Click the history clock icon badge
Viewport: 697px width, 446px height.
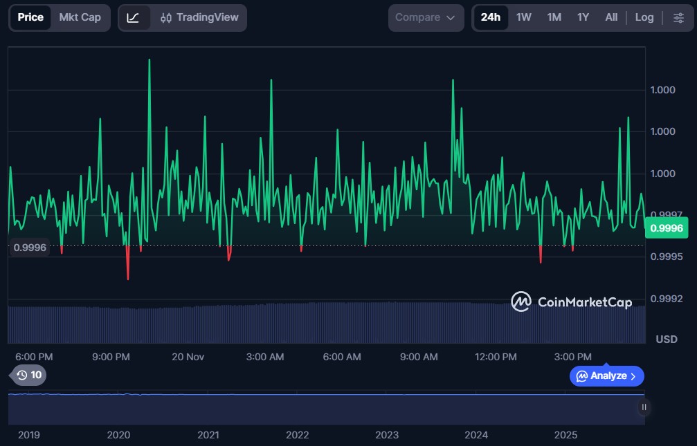[x=29, y=375]
